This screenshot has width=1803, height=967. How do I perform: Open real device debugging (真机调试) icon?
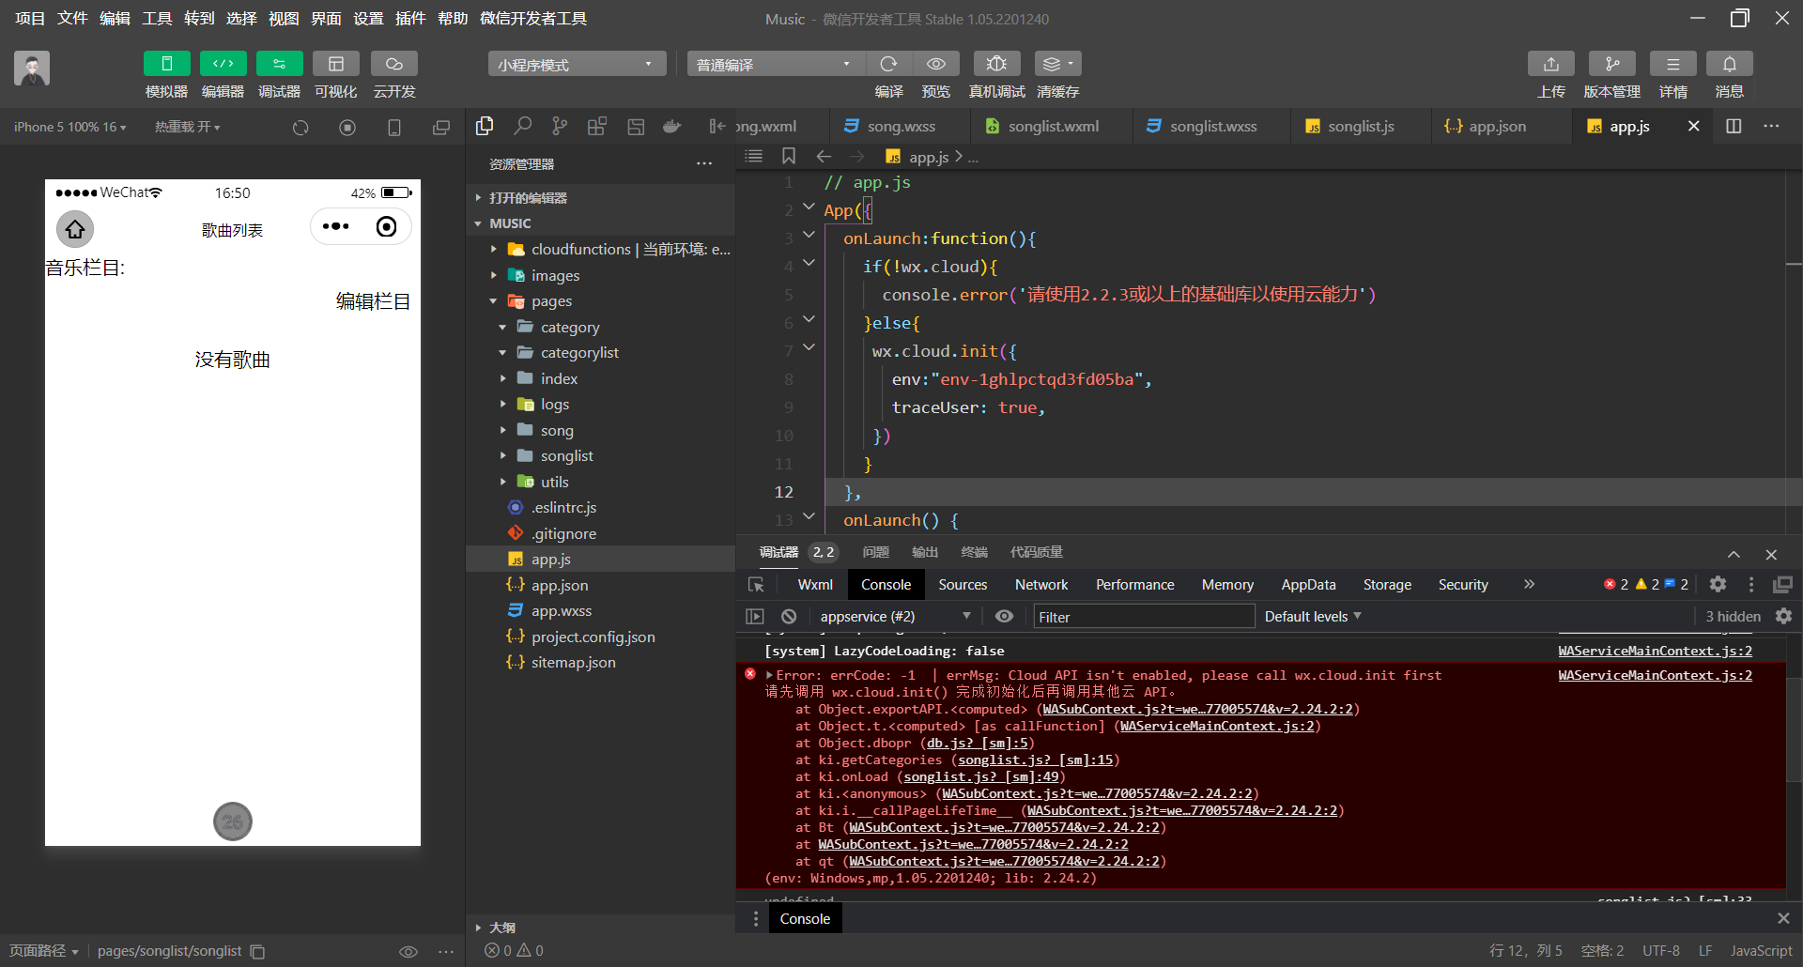pos(996,64)
